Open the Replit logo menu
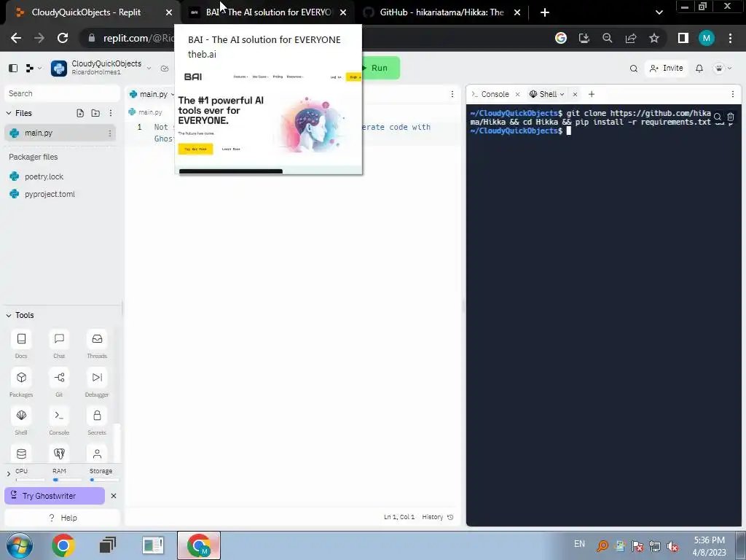This screenshot has width=746, height=560. (33, 68)
